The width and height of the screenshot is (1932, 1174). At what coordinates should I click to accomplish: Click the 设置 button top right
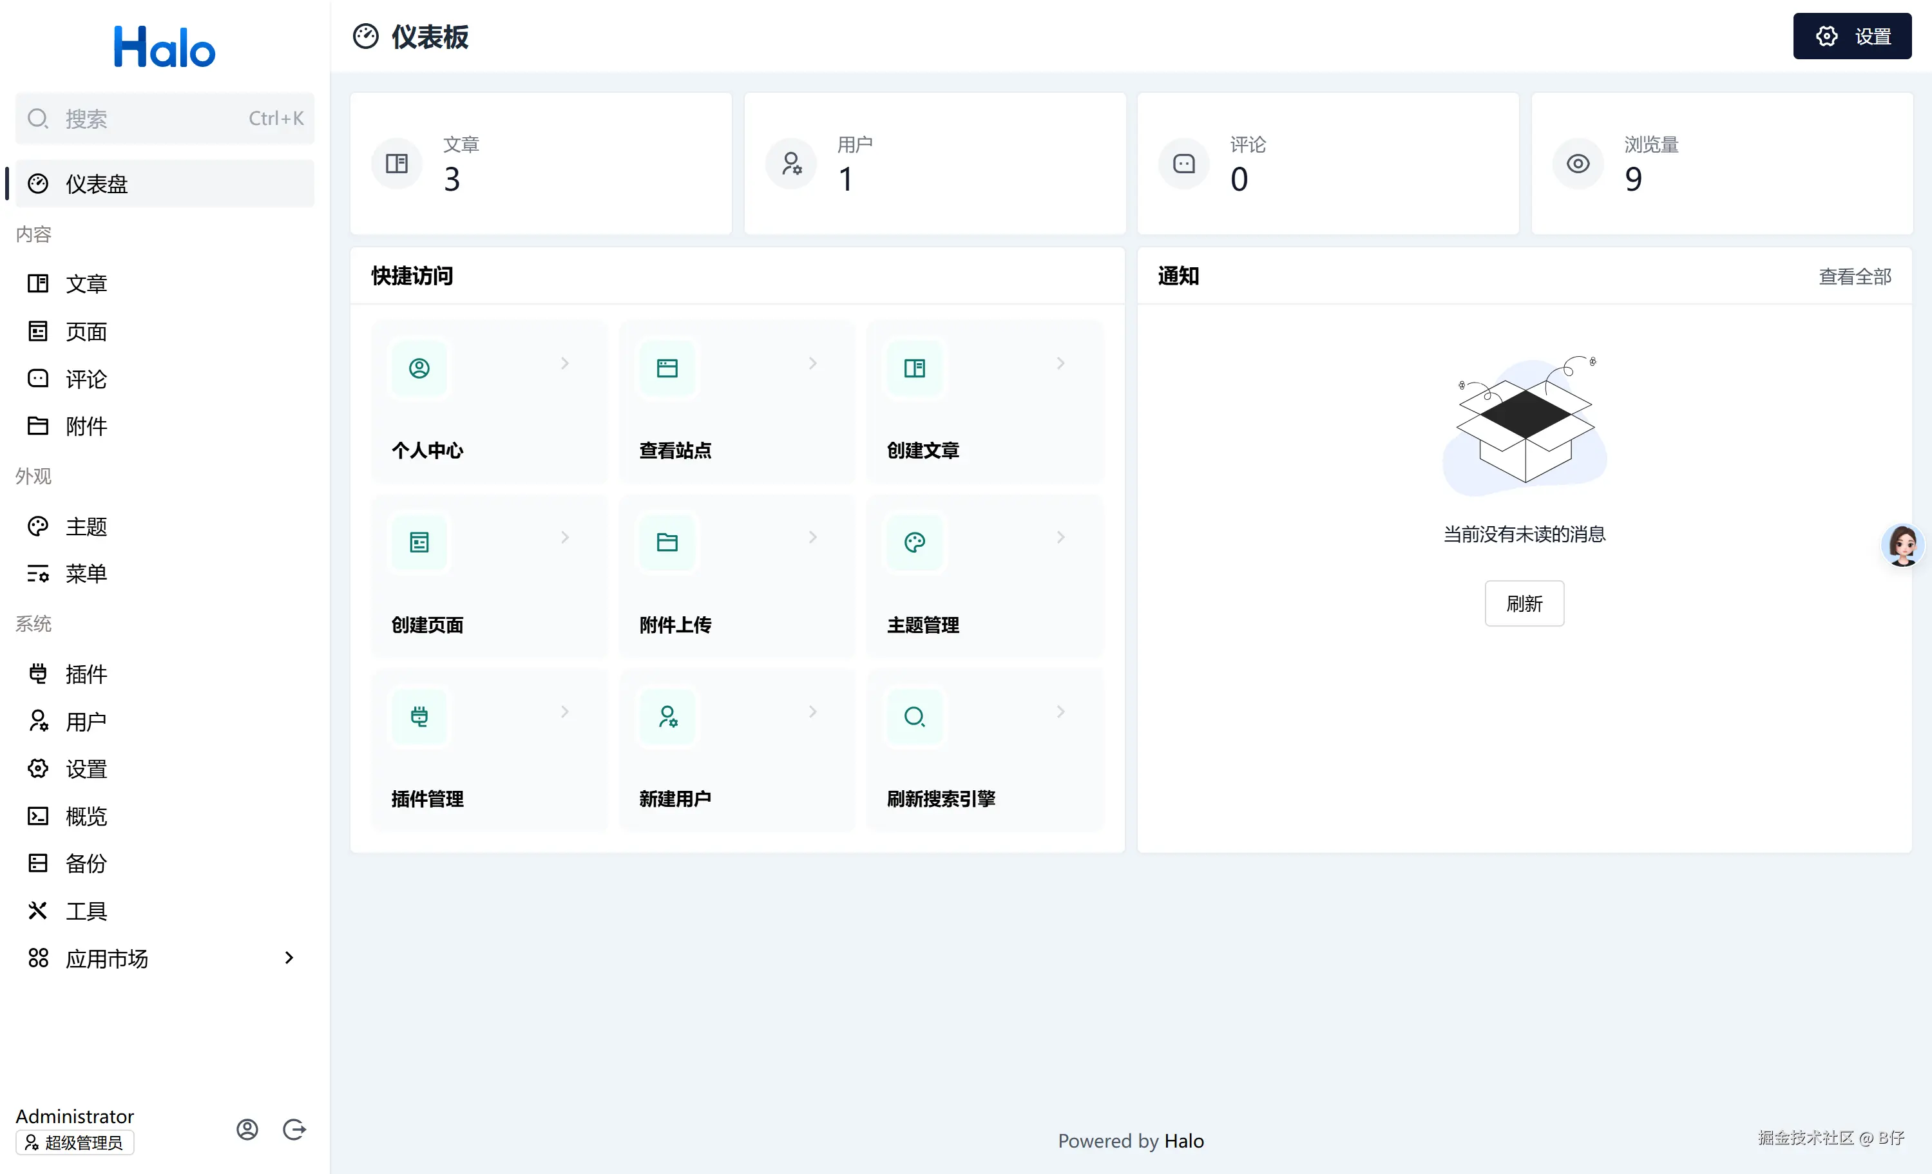pos(1851,36)
